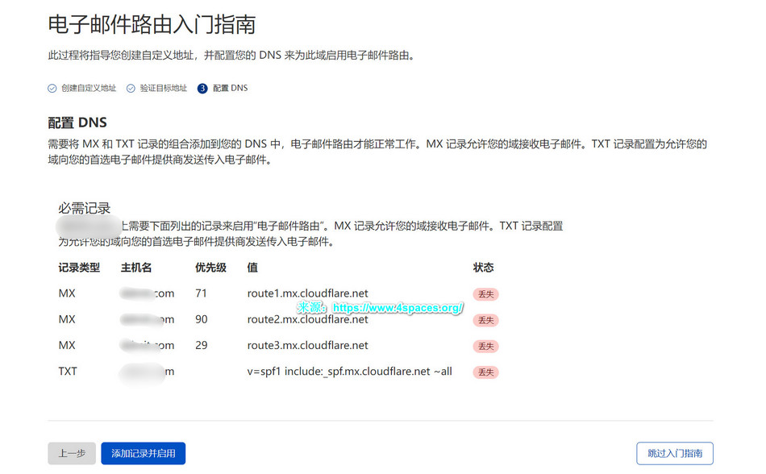The image size is (766, 474).
Task: Select the 验证目标地址 step label
Action: (163, 88)
